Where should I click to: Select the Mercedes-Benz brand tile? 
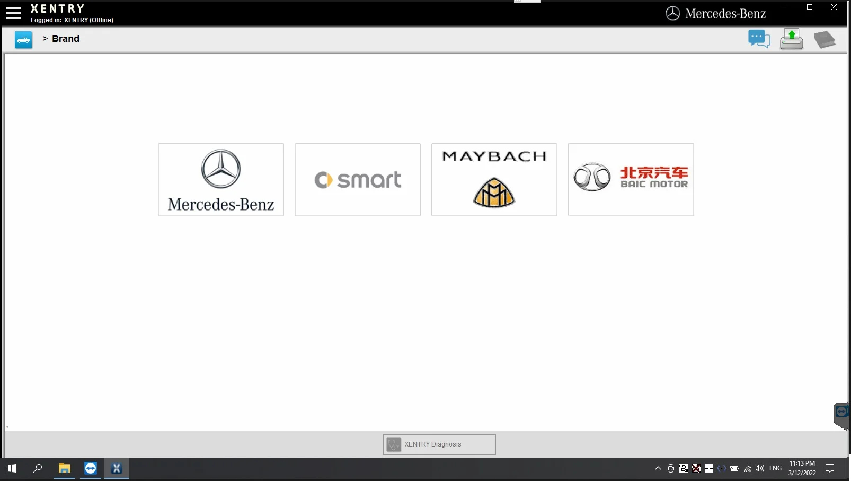coord(221,180)
